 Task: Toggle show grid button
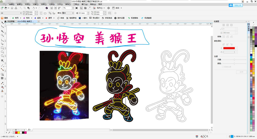(x=85, y=8)
